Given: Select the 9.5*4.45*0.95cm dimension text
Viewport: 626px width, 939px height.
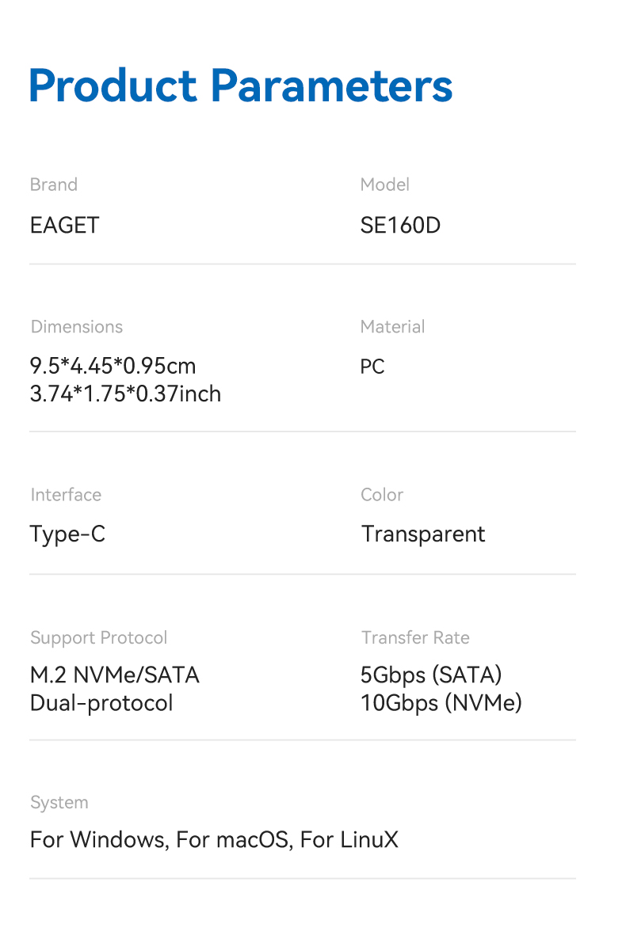Looking at the screenshot, I should [113, 366].
